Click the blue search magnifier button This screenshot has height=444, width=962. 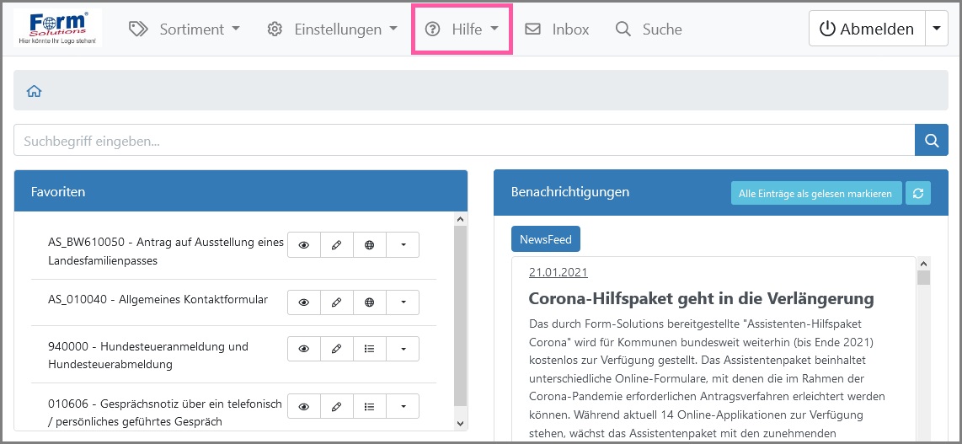click(931, 141)
